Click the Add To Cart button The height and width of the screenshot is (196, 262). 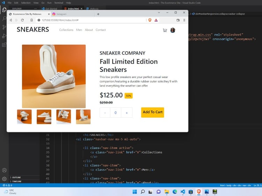153,112
